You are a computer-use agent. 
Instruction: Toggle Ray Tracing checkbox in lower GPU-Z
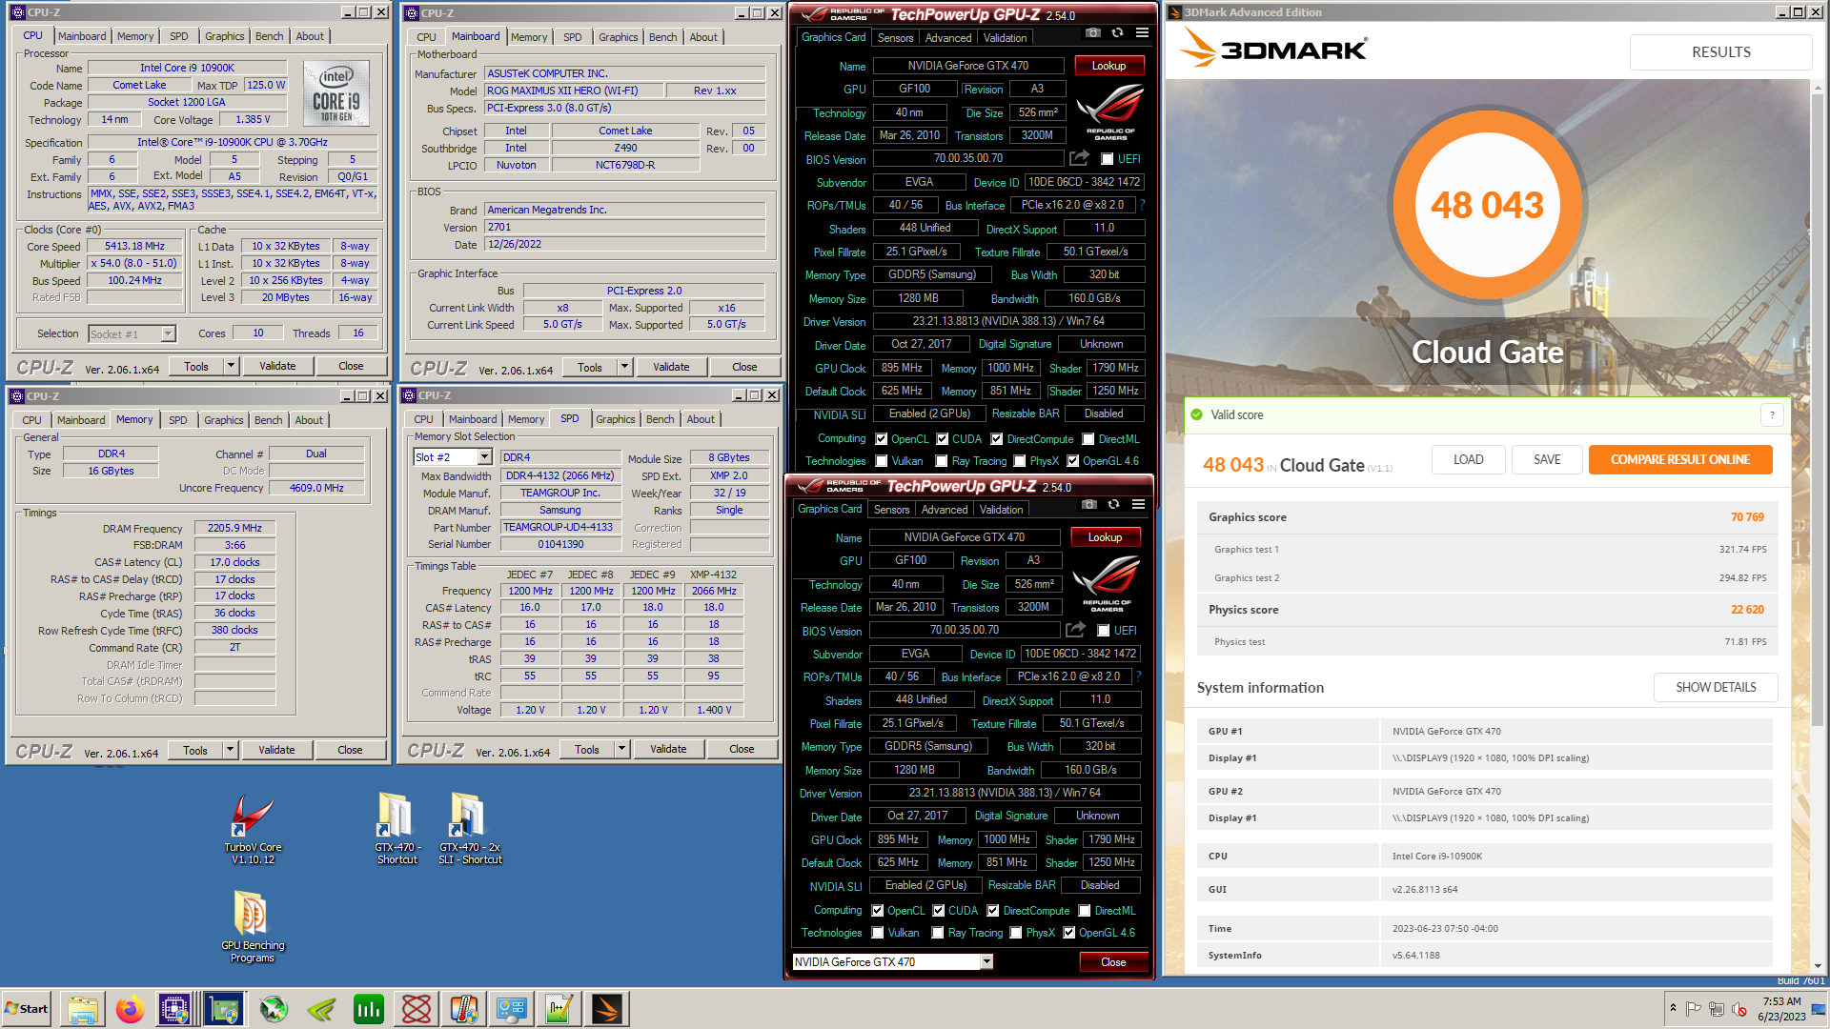tap(938, 933)
